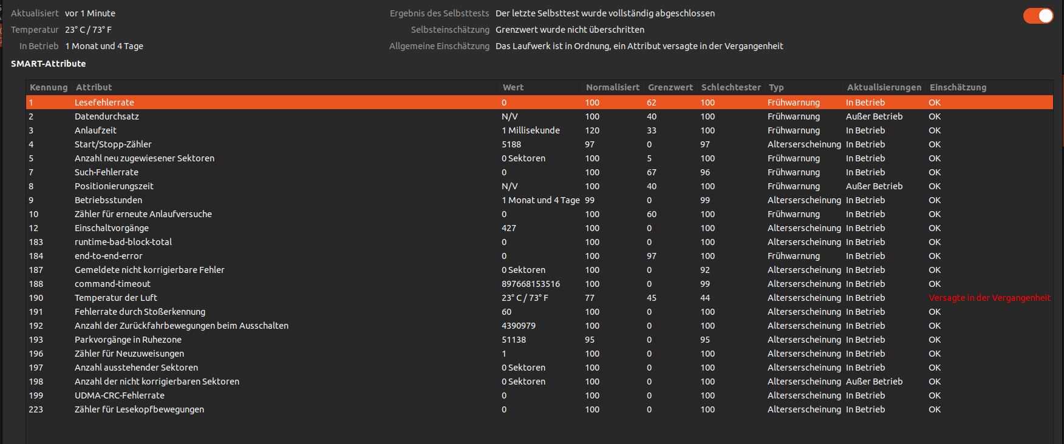Image resolution: width=1064 pixels, height=444 pixels.
Task: Select 'Fehlerrate durch Stoßerkennung' row
Action: coord(539,312)
